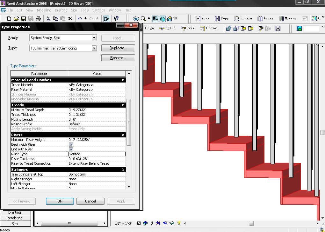This screenshot has height=232, width=325.
Task: Activate the Mirror tool
Action: click(288, 18)
